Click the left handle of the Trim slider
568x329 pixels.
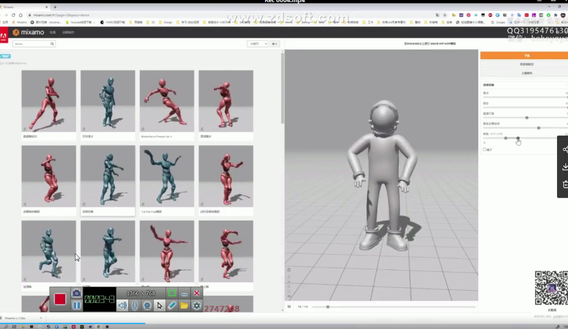(506, 138)
